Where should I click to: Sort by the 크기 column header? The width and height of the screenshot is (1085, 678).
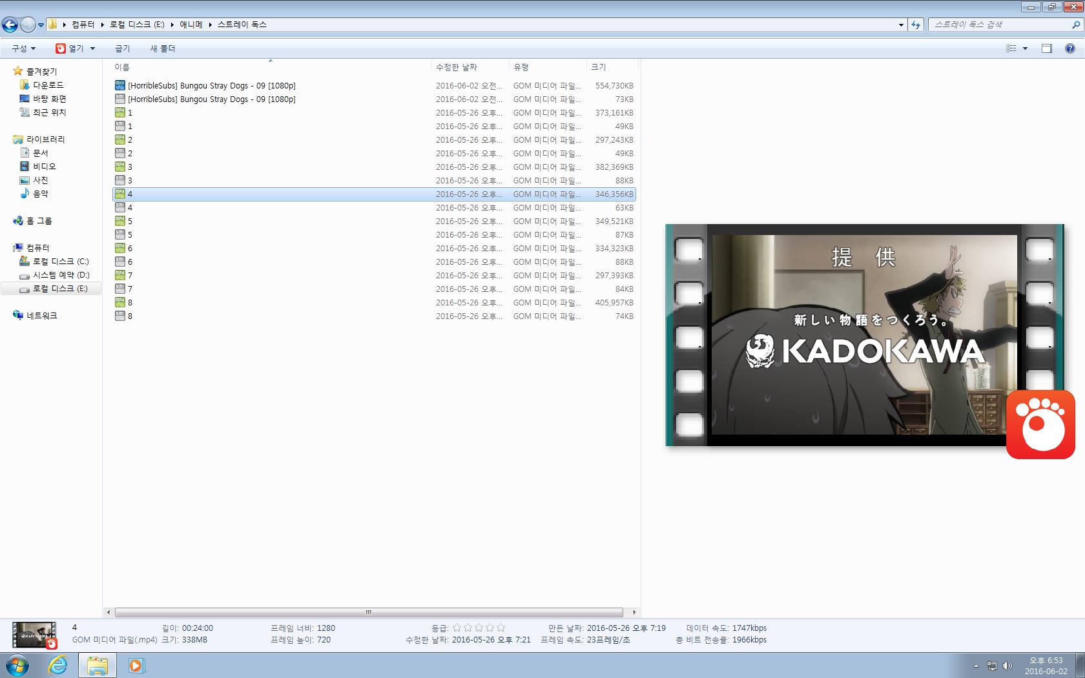pos(612,67)
